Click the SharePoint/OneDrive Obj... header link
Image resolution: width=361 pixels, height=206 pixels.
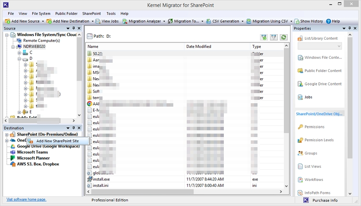pos(319,114)
